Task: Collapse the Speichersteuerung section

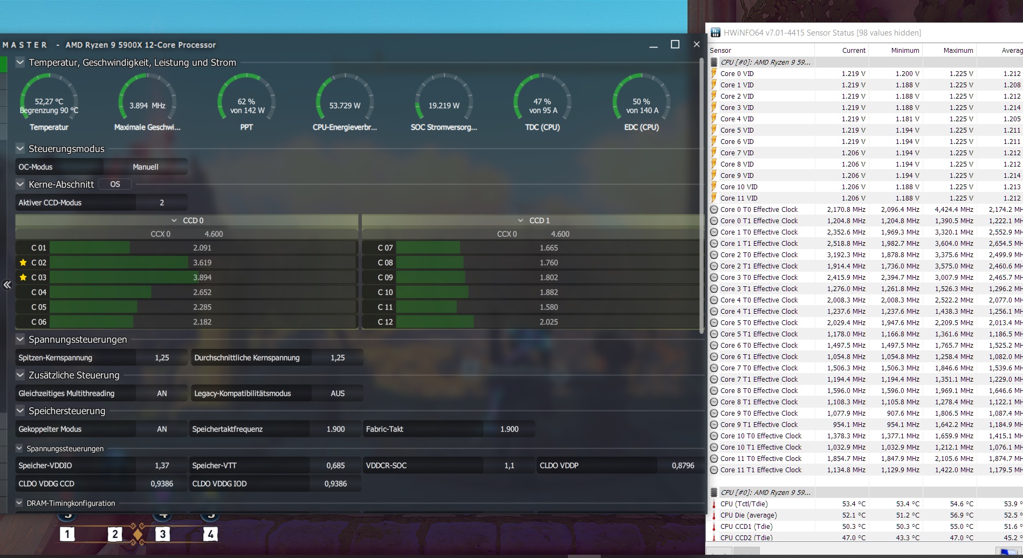Action: click(x=20, y=410)
